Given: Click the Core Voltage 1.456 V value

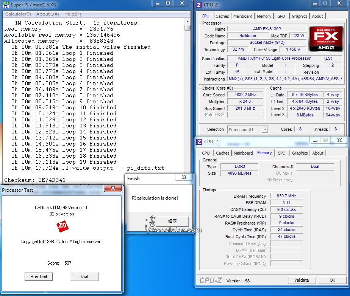Looking at the screenshot, I should point(293,49).
